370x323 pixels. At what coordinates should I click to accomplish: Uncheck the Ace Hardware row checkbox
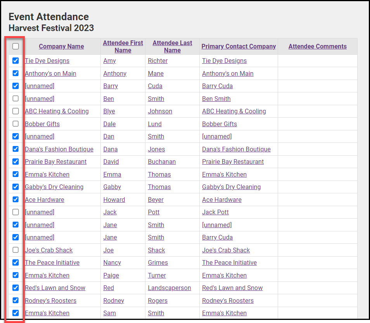click(x=16, y=200)
